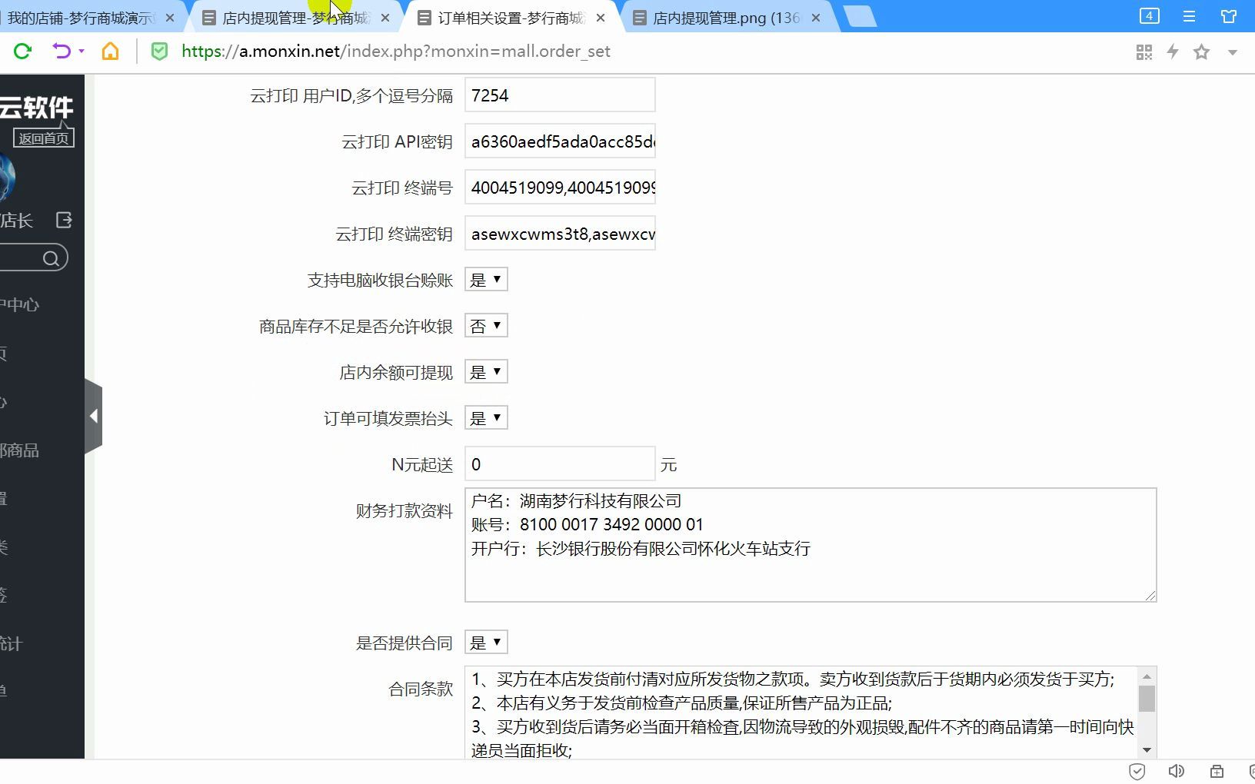
Task: Click the lightning speed mode icon
Action: [x=1173, y=51]
